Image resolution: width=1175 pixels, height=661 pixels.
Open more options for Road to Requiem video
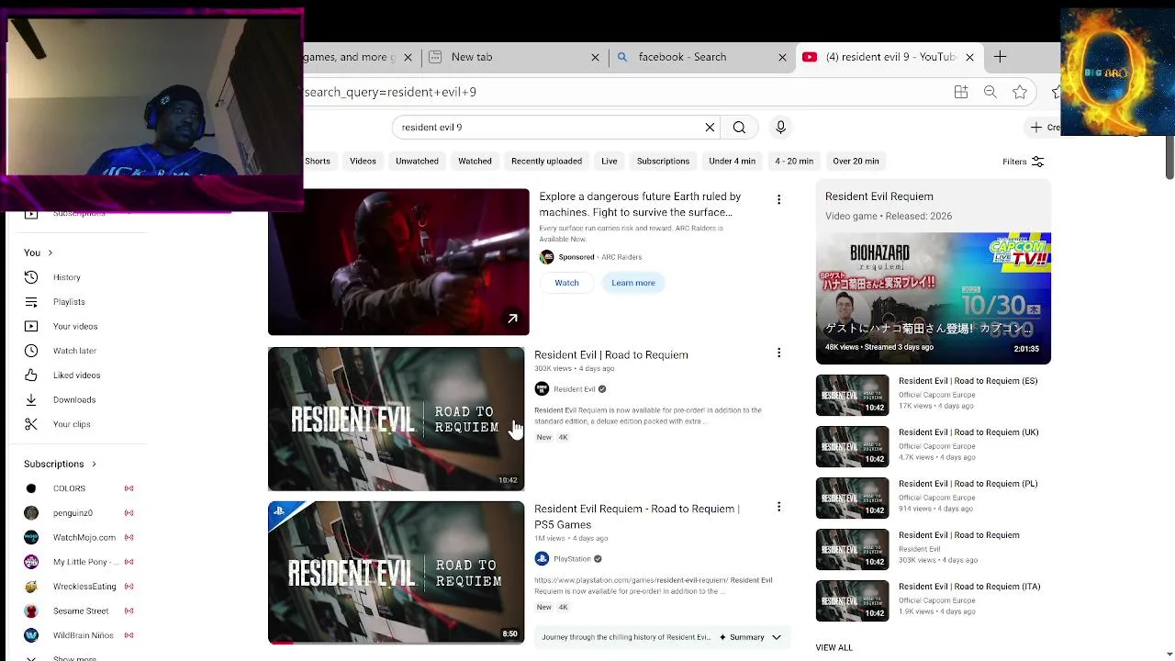(x=778, y=353)
